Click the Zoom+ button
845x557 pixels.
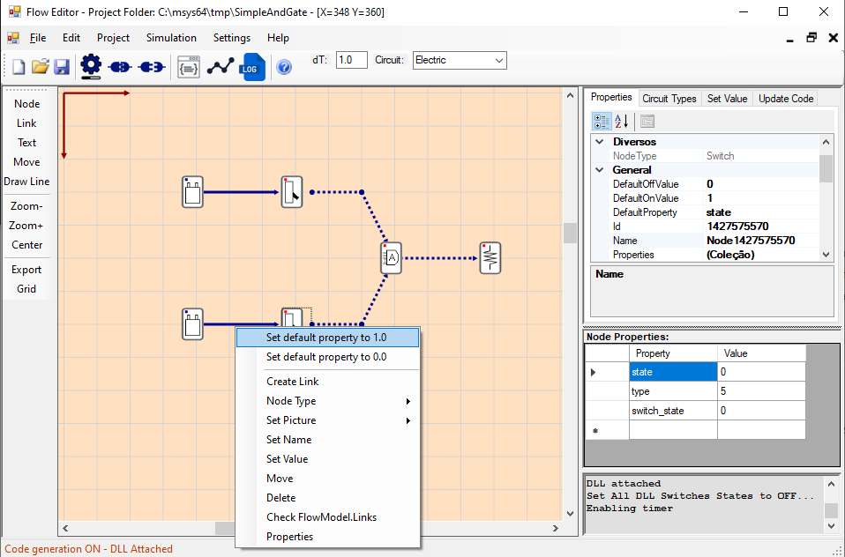tap(27, 226)
